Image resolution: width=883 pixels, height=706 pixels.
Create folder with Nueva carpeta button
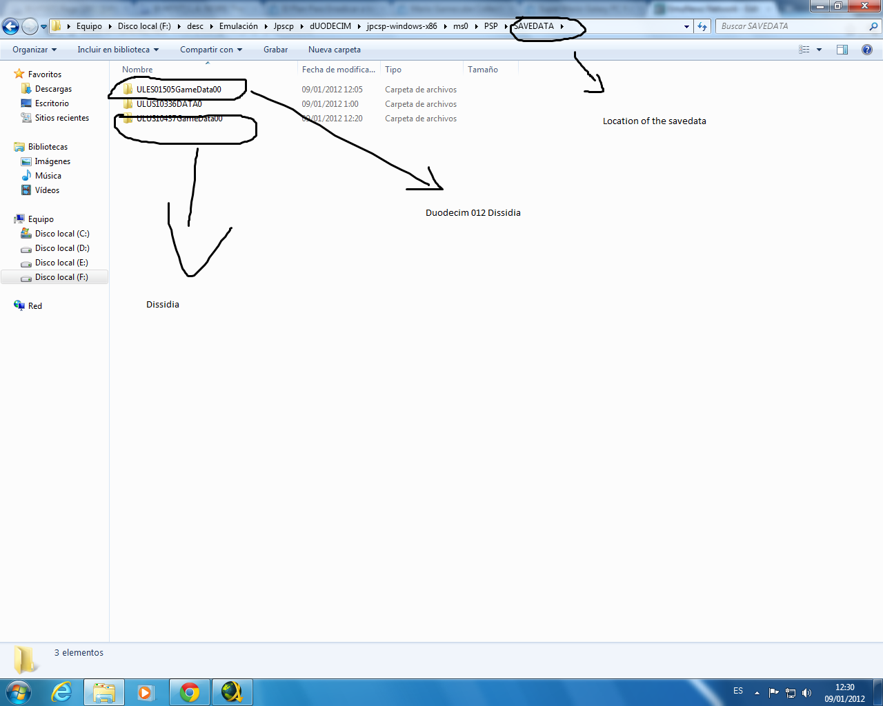click(335, 50)
